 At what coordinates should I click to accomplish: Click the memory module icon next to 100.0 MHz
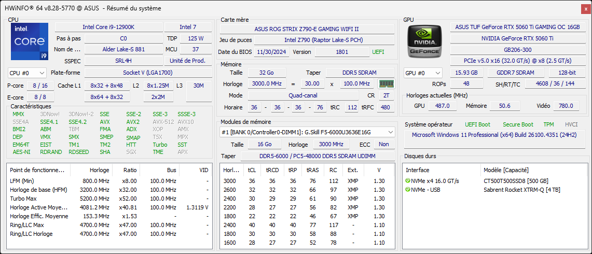(x=387, y=84)
